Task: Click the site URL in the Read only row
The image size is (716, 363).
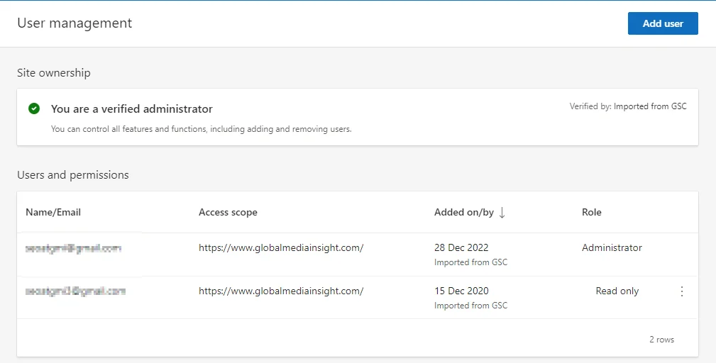Action: tap(281, 291)
